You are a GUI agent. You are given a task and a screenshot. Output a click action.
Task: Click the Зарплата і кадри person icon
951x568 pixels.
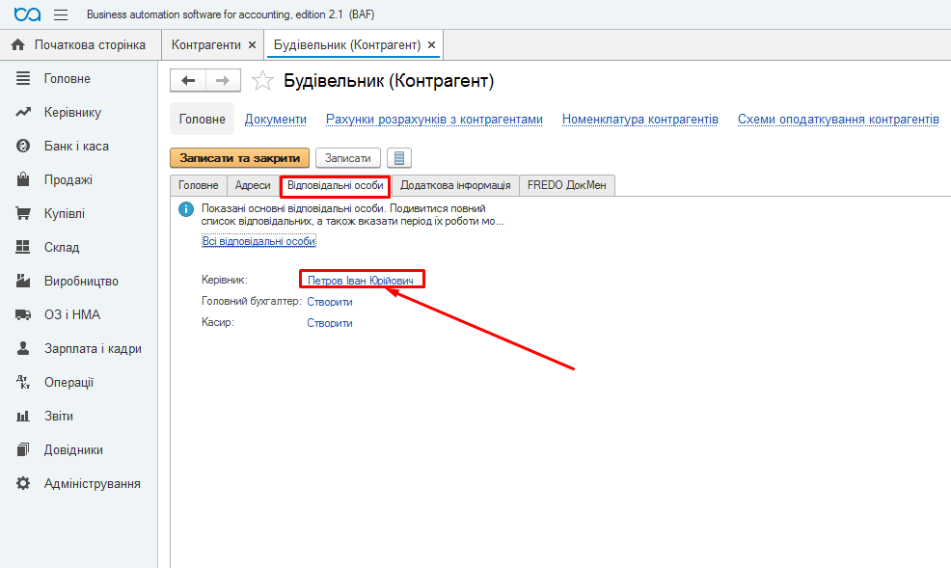click(23, 348)
